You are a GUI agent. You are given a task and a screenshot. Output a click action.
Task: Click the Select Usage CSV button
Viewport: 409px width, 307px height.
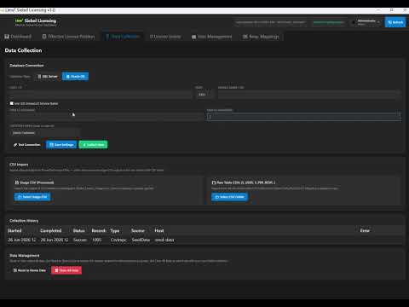click(x=32, y=197)
